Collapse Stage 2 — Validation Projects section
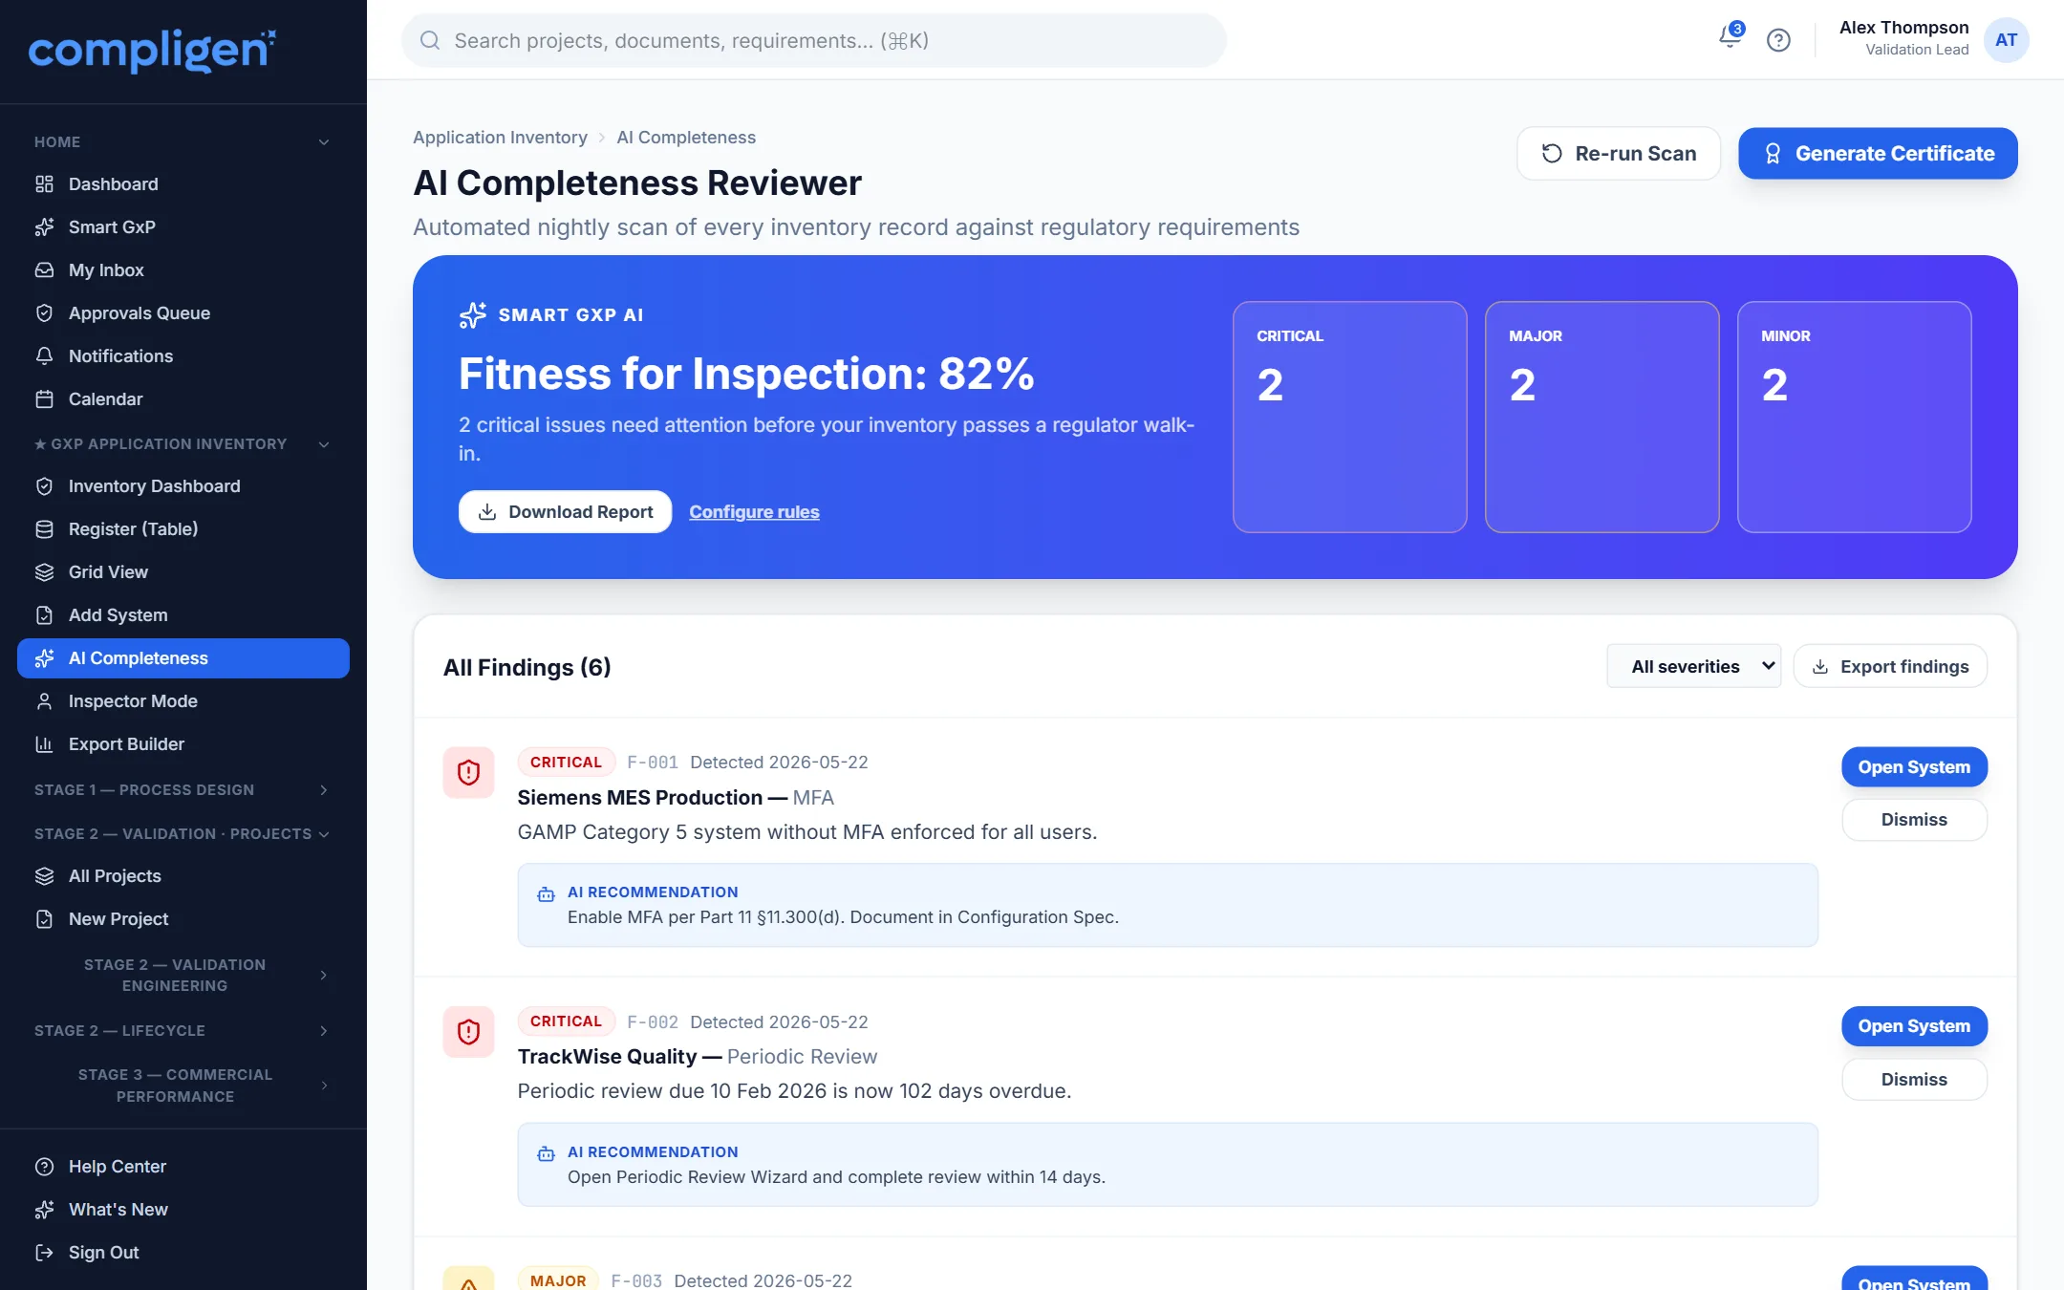The image size is (2064, 1290). coord(324,834)
